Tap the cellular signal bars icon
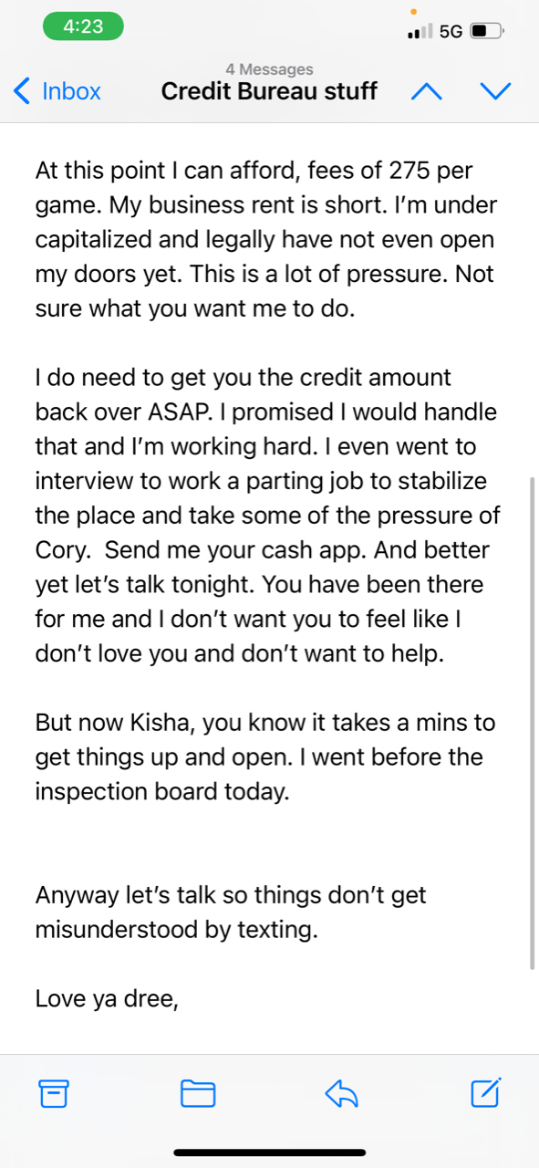This screenshot has width=539, height=1168. [x=420, y=32]
